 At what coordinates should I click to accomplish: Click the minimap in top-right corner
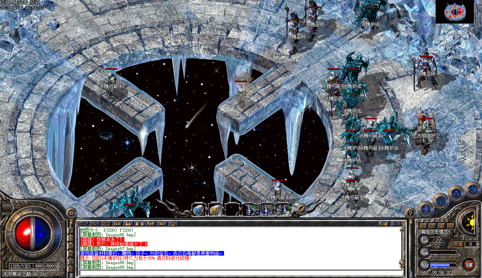tap(455, 12)
